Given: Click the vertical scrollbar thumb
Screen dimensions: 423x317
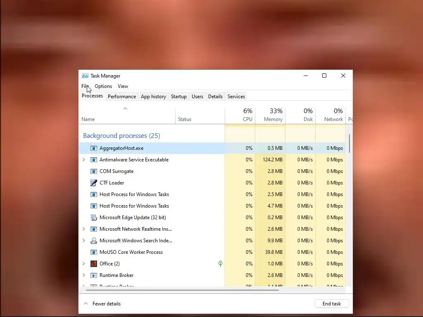Looking at the screenshot, I should click(349, 143).
